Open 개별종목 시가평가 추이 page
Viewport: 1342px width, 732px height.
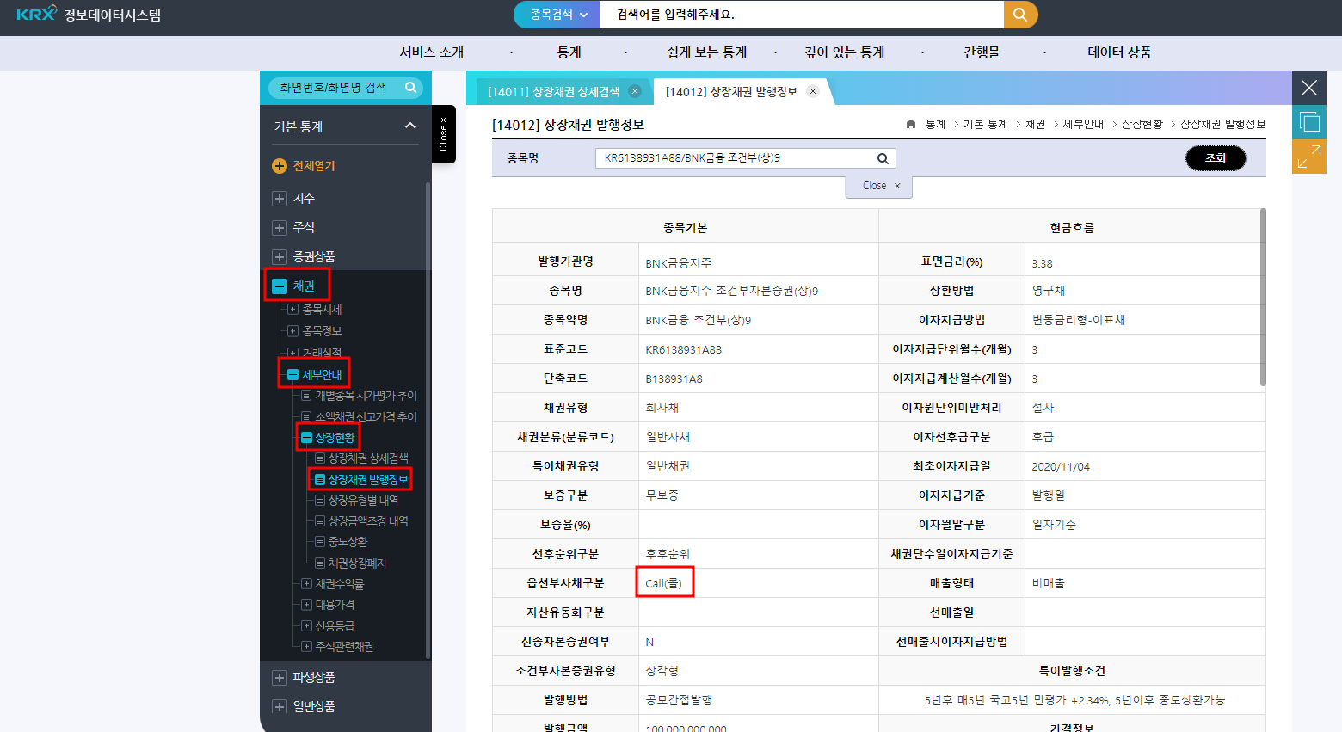(x=366, y=396)
